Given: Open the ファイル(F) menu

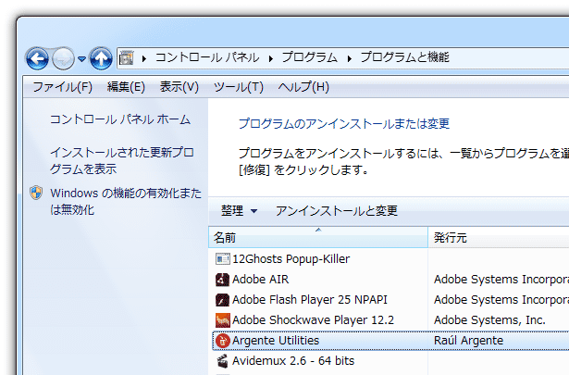Looking at the screenshot, I should 62,87.
